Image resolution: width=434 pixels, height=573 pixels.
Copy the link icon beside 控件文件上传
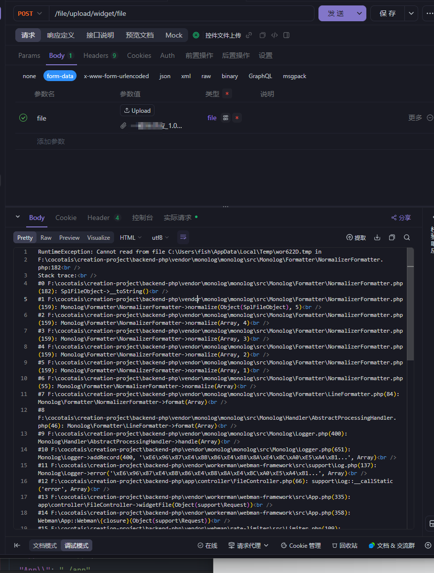tap(249, 35)
